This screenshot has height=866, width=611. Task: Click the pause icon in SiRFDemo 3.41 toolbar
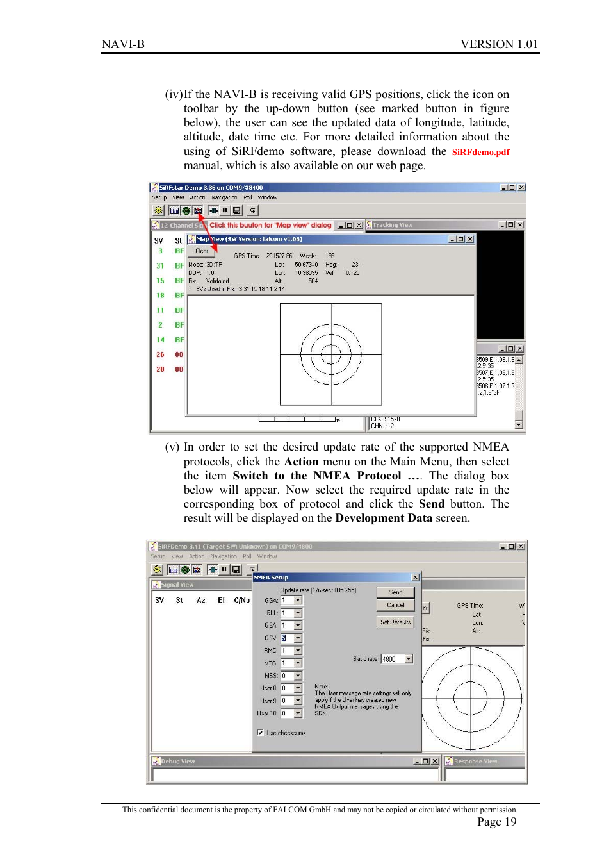(x=224, y=569)
